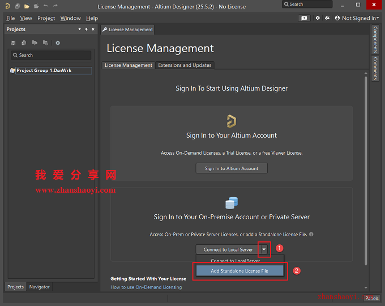Viewport: 385px width, 306px height.
Task: Switch to the Navigator bottom tab
Action: pos(40,287)
